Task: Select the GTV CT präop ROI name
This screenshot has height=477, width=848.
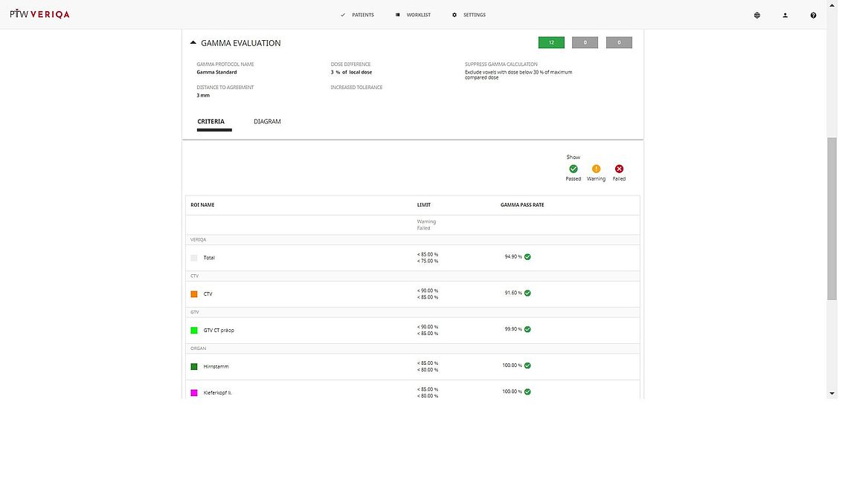Action: [219, 331]
